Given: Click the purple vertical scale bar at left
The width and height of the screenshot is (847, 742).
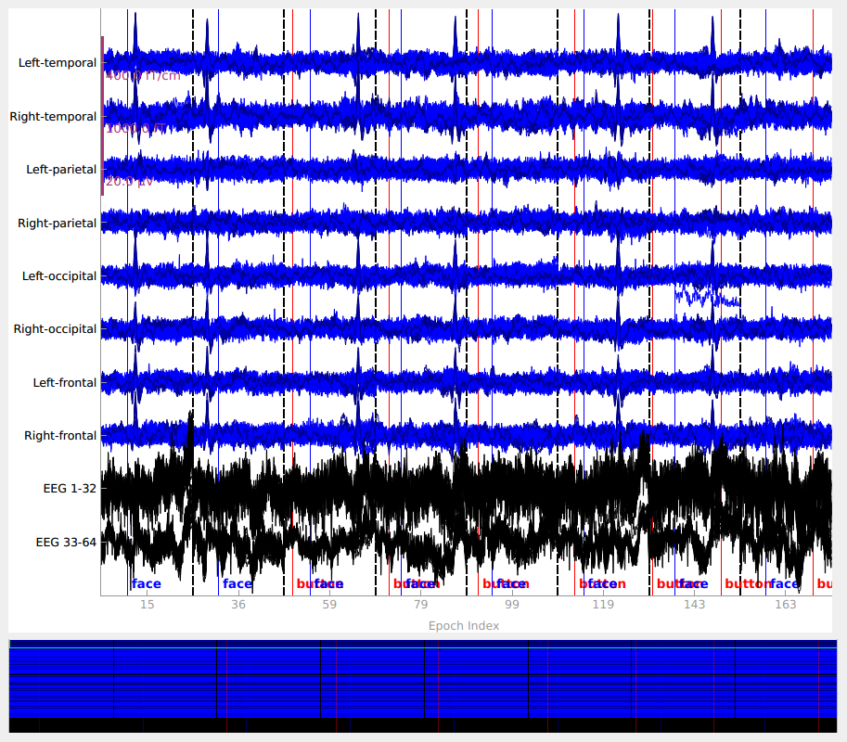Looking at the screenshot, I should [x=102, y=116].
